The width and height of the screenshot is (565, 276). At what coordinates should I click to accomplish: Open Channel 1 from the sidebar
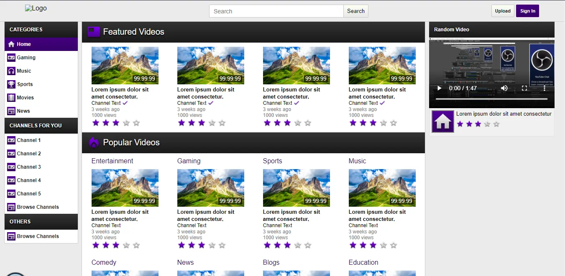tap(41, 140)
